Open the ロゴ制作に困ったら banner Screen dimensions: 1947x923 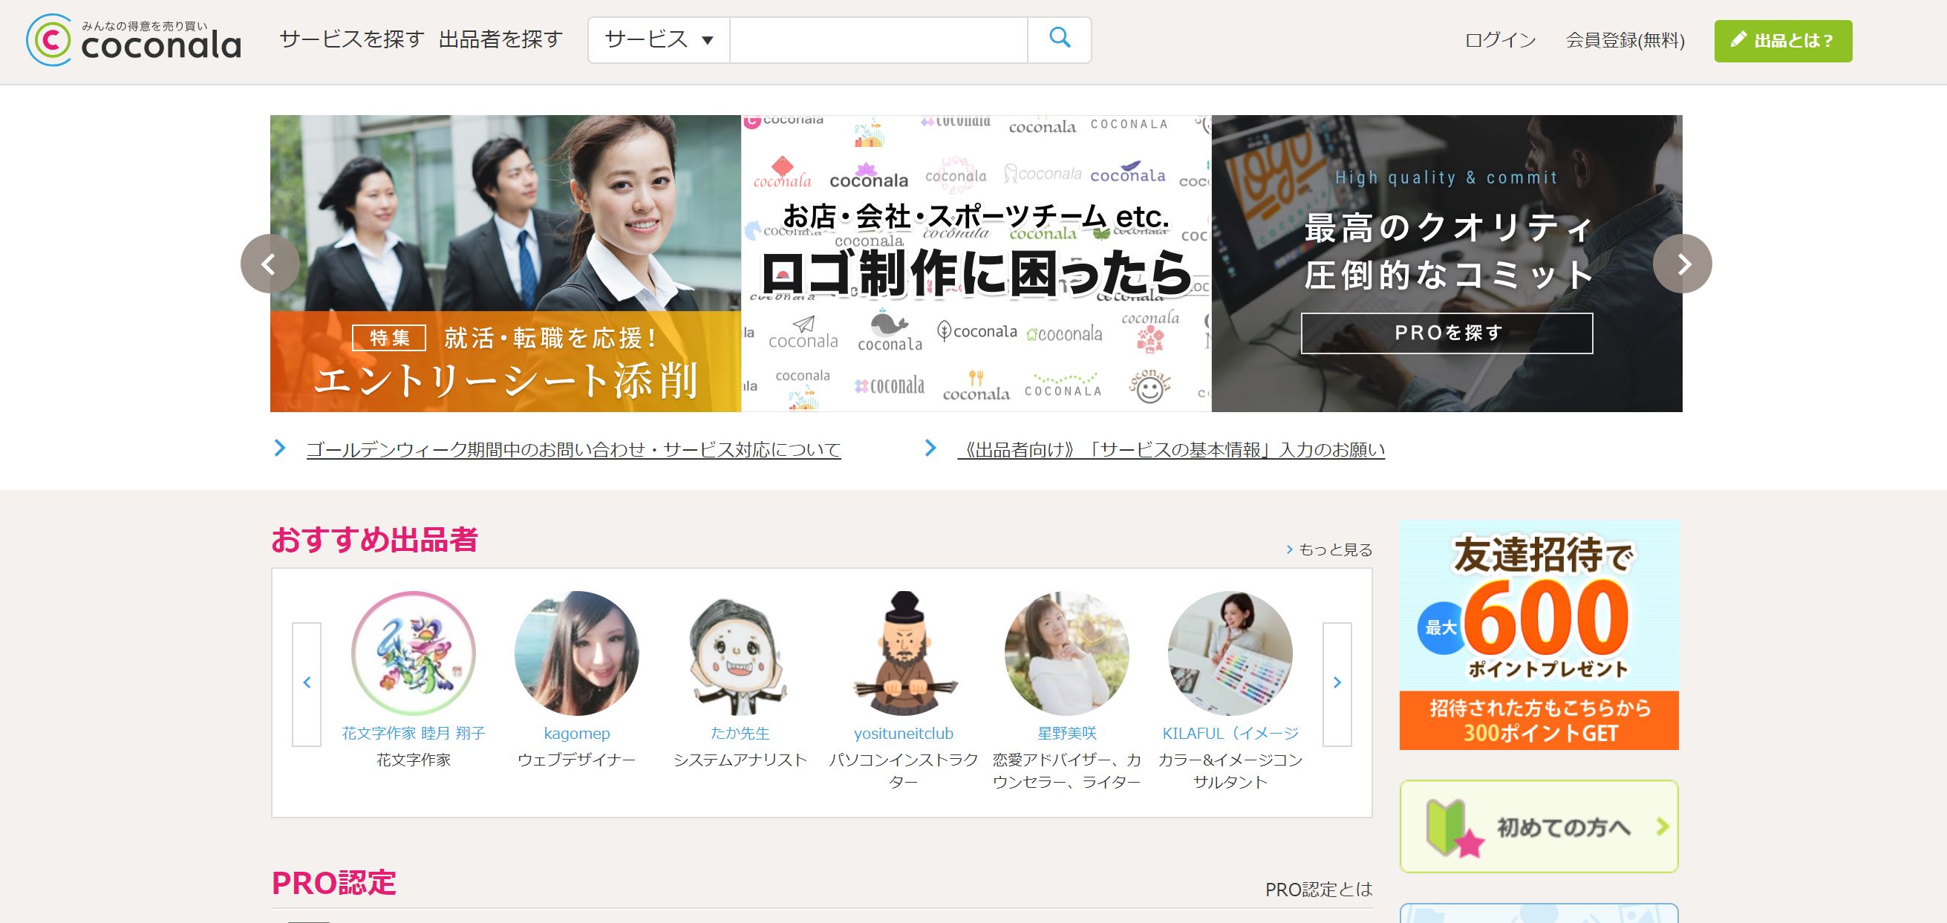[976, 264]
